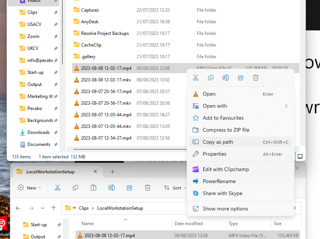Close the LocalWorkstationSetup tab
Viewport: 320px width, 239px height.
(x=95, y=171)
